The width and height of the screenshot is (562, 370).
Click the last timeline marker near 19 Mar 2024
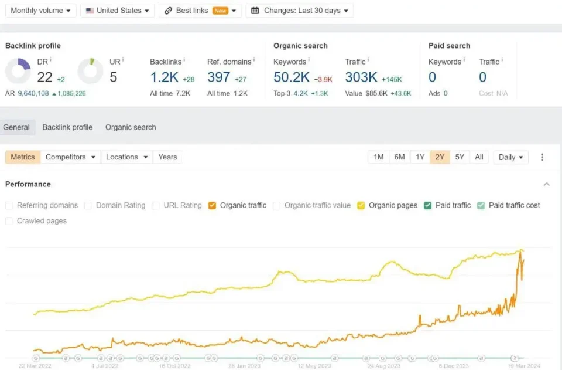[x=515, y=358]
